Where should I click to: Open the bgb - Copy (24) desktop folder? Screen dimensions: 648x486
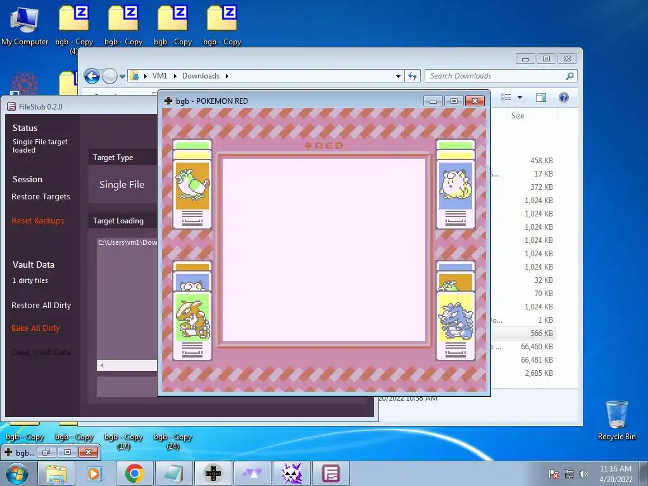(173, 441)
